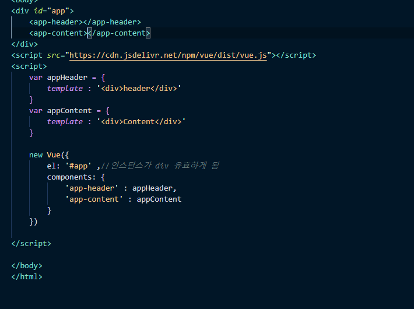Click the closing </html> tag
414x309 pixels.
click(x=27, y=277)
